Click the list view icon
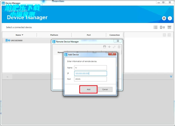Screen dimensions: 175x126 155,27
